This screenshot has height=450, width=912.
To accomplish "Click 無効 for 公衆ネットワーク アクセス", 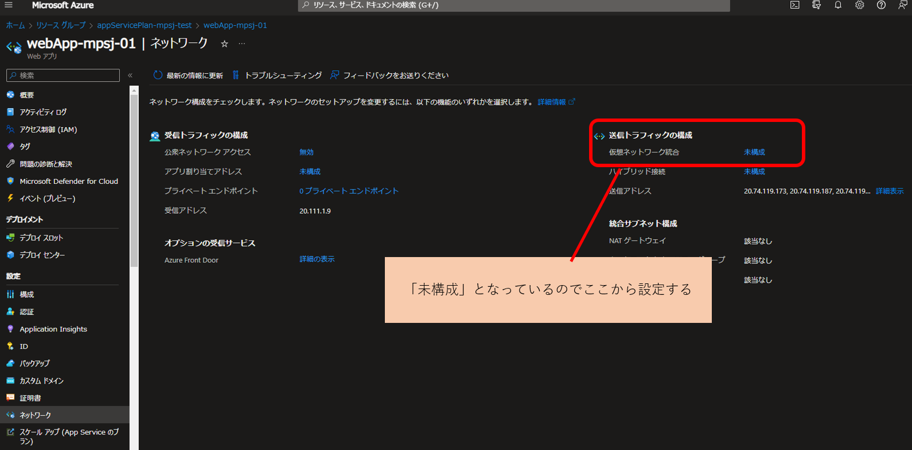I will (x=306, y=152).
